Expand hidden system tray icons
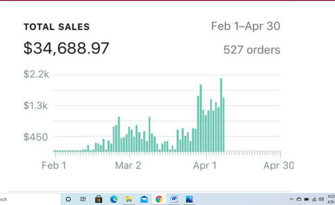The height and width of the screenshot is (205, 335). point(291,199)
